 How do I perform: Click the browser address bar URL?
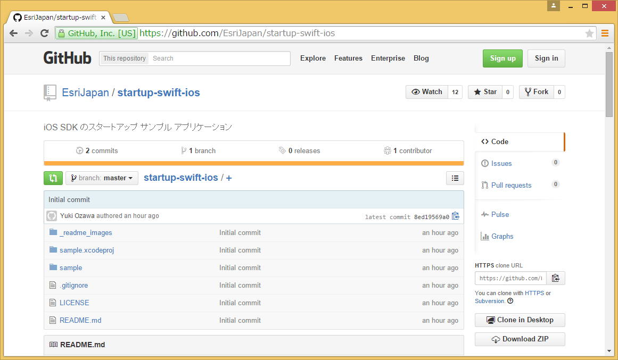(x=237, y=34)
